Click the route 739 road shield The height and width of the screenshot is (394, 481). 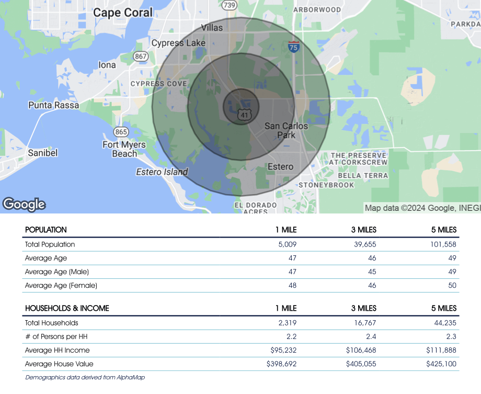(228, 5)
